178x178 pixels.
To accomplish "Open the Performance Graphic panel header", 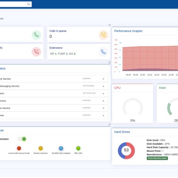I will tap(128, 31).
